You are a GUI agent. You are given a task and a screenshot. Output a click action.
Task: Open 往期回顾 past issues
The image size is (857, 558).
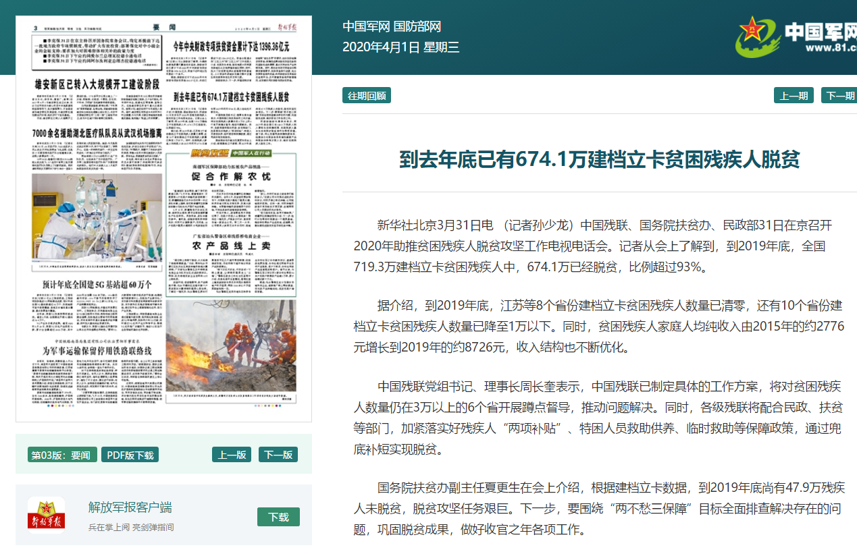pos(367,96)
